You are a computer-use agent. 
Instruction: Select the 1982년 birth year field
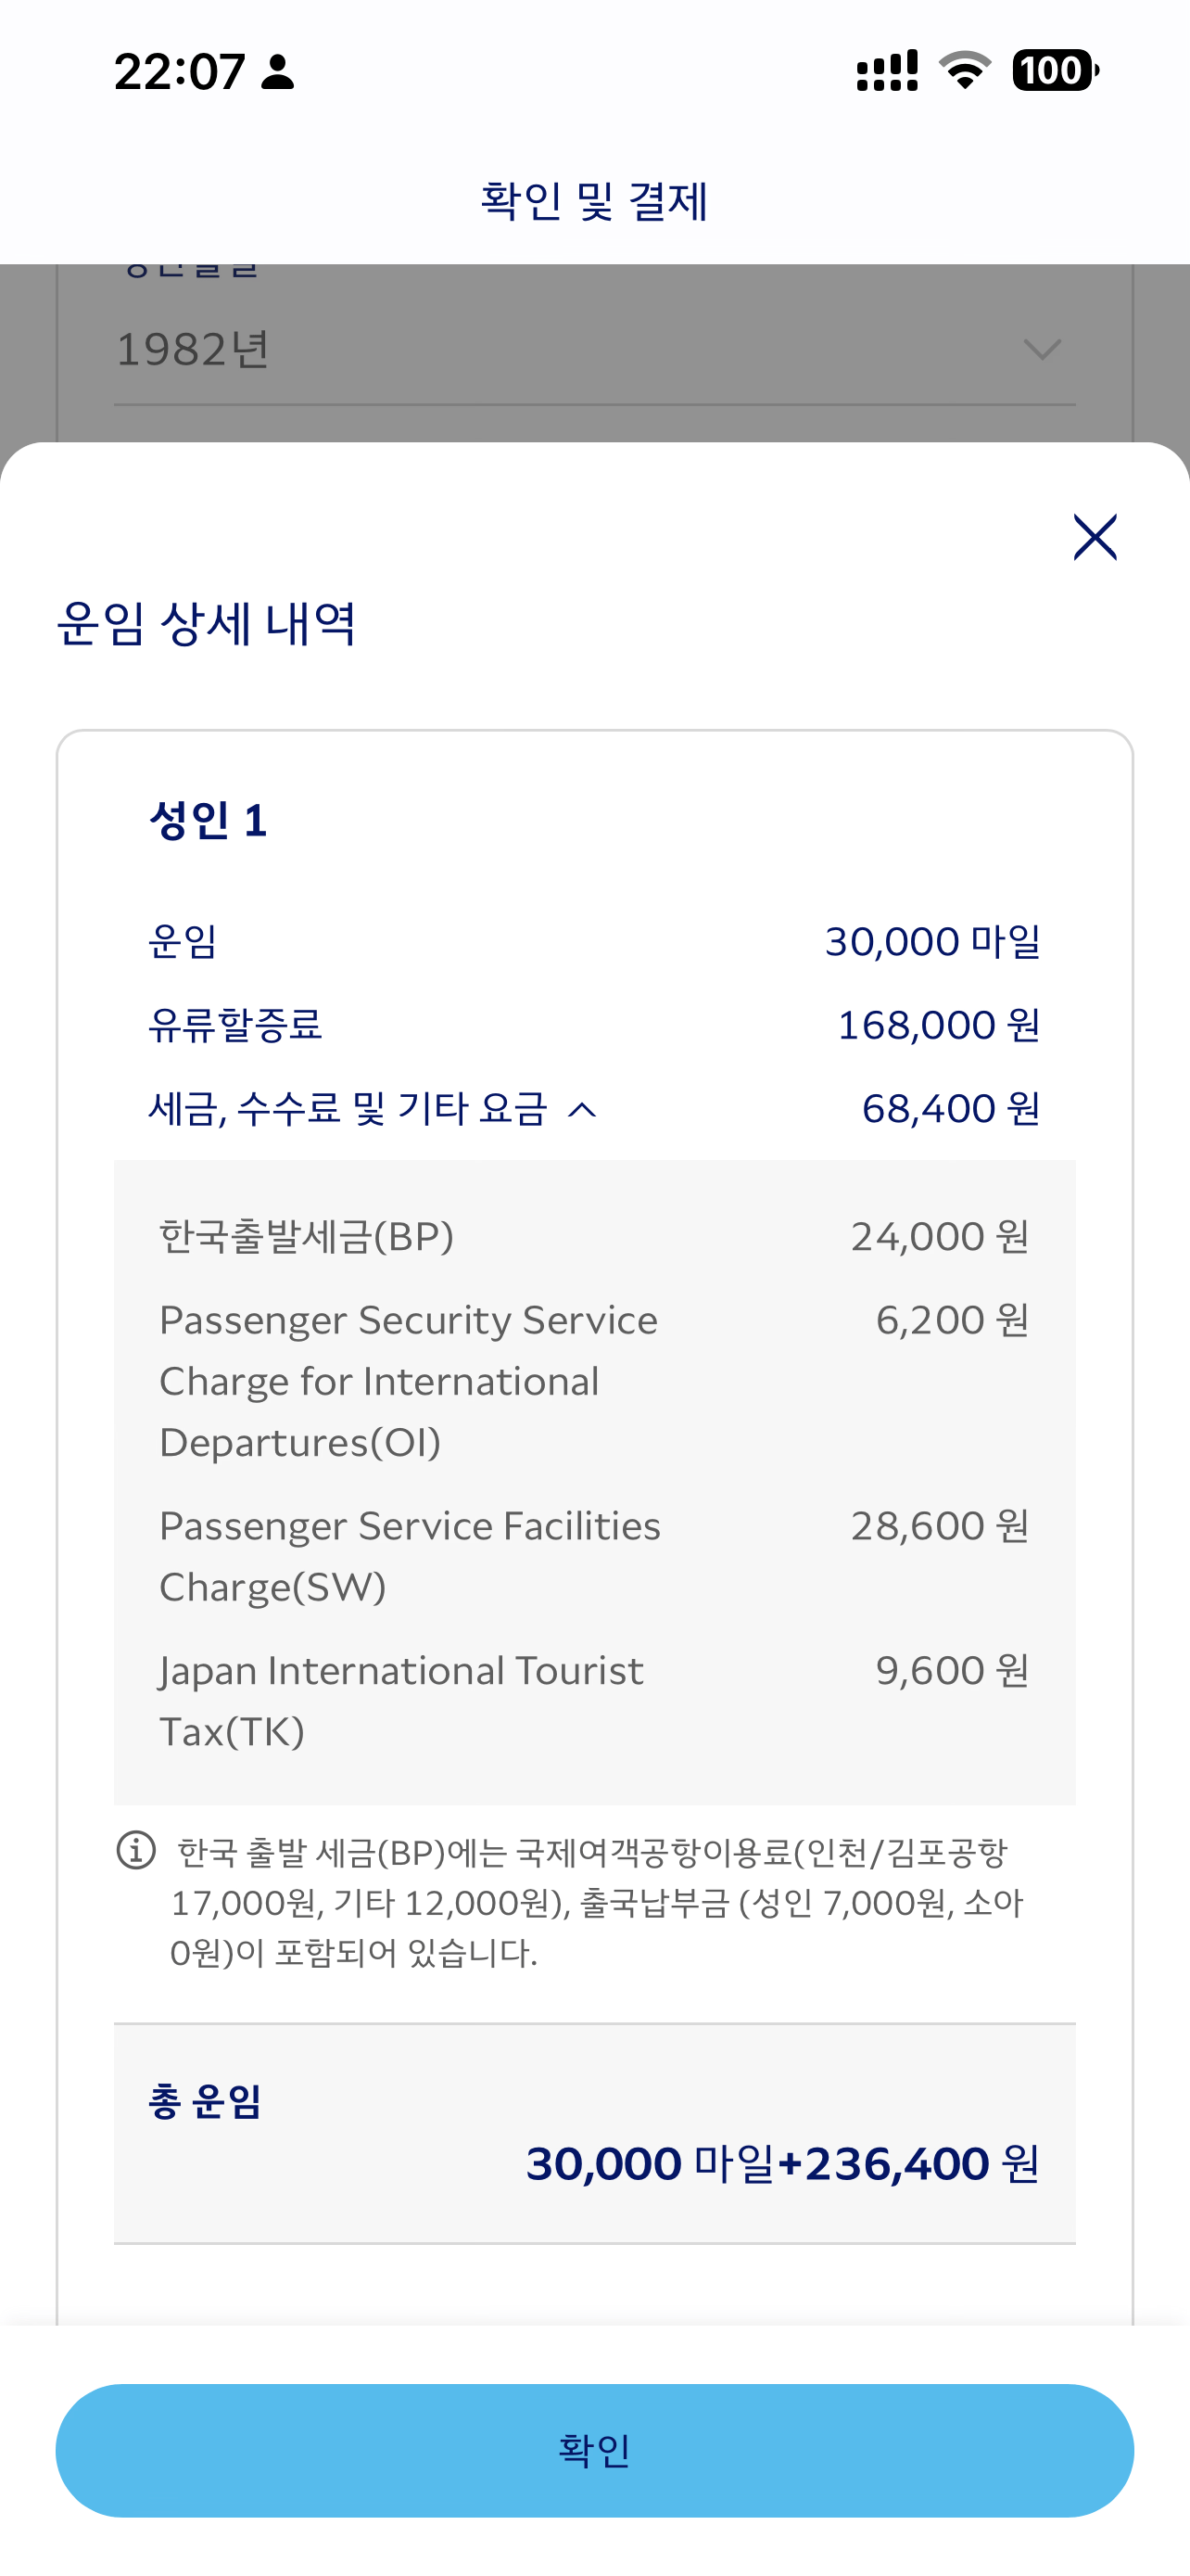(x=594, y=350)
